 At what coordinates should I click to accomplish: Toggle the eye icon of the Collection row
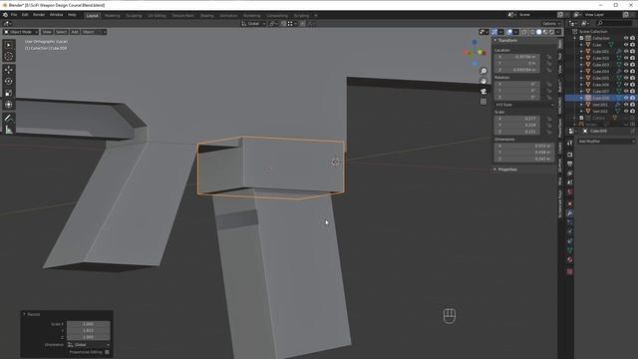tap(626, 38)
